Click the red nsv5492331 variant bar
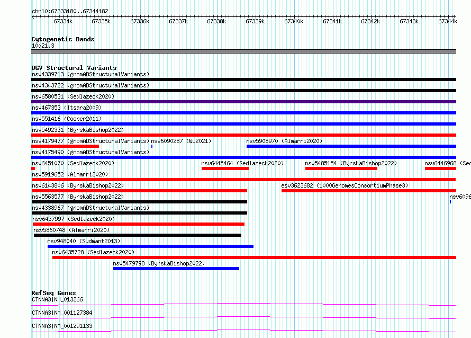The width and height of the screenshot is (471, 338). point(243,135)
